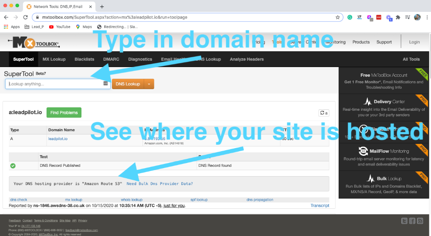This screenshot has height=236, width=431.
Task: Click the whois lookup link
Action: point(132,199)
